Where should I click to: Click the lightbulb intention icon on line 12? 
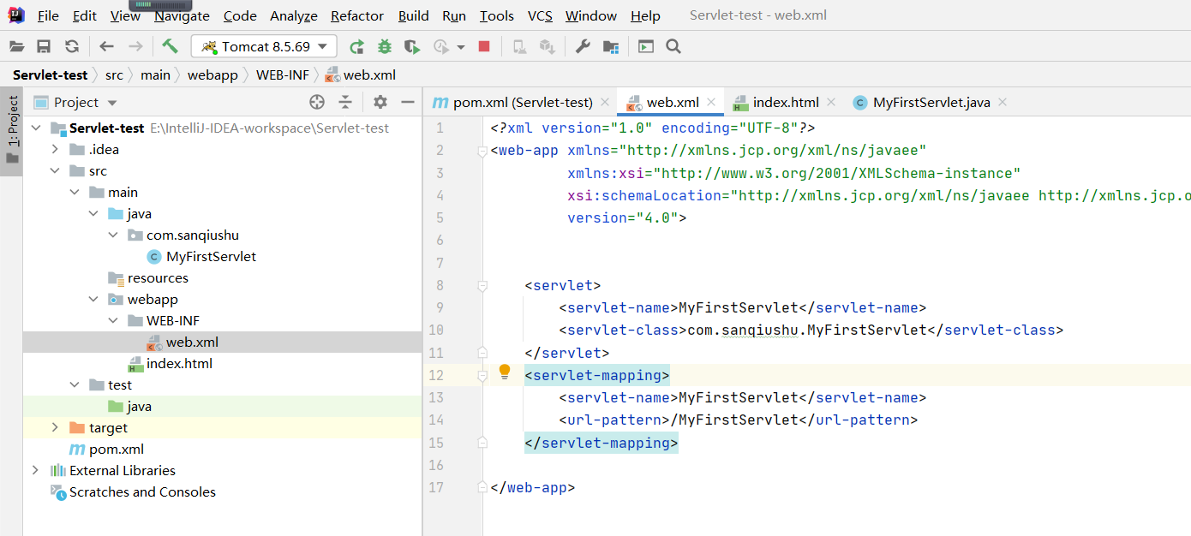[x=505, y=372]
